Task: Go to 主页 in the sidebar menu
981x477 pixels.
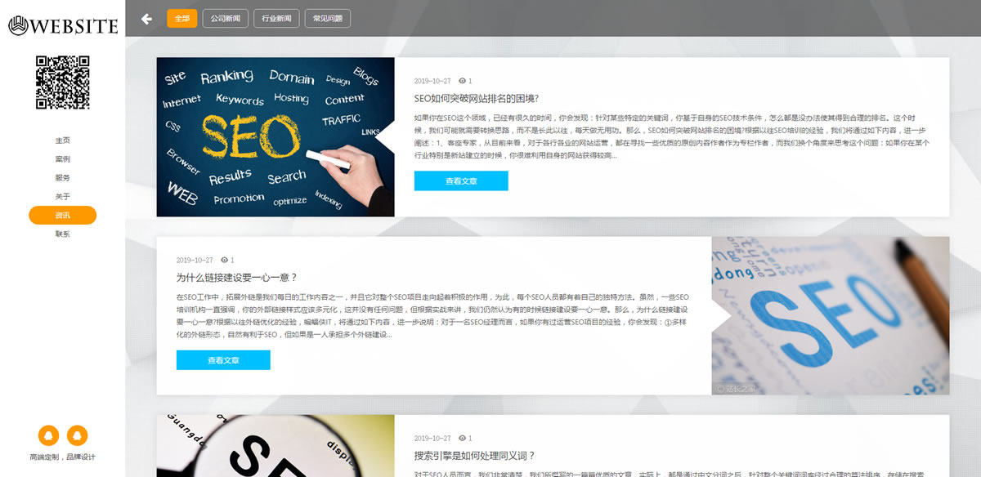Action: [x=63, y=140]
